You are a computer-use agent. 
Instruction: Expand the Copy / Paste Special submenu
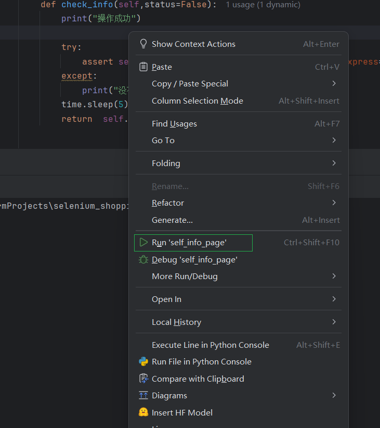coord(190,83)
